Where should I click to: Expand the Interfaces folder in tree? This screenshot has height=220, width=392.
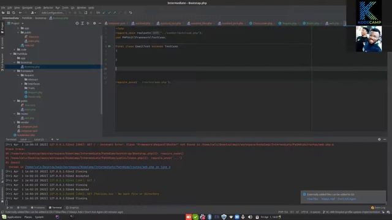[22, 84]
